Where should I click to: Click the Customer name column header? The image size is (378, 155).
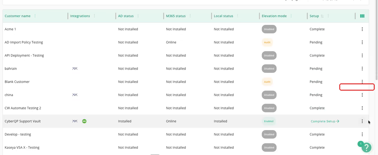coord(17,16)
